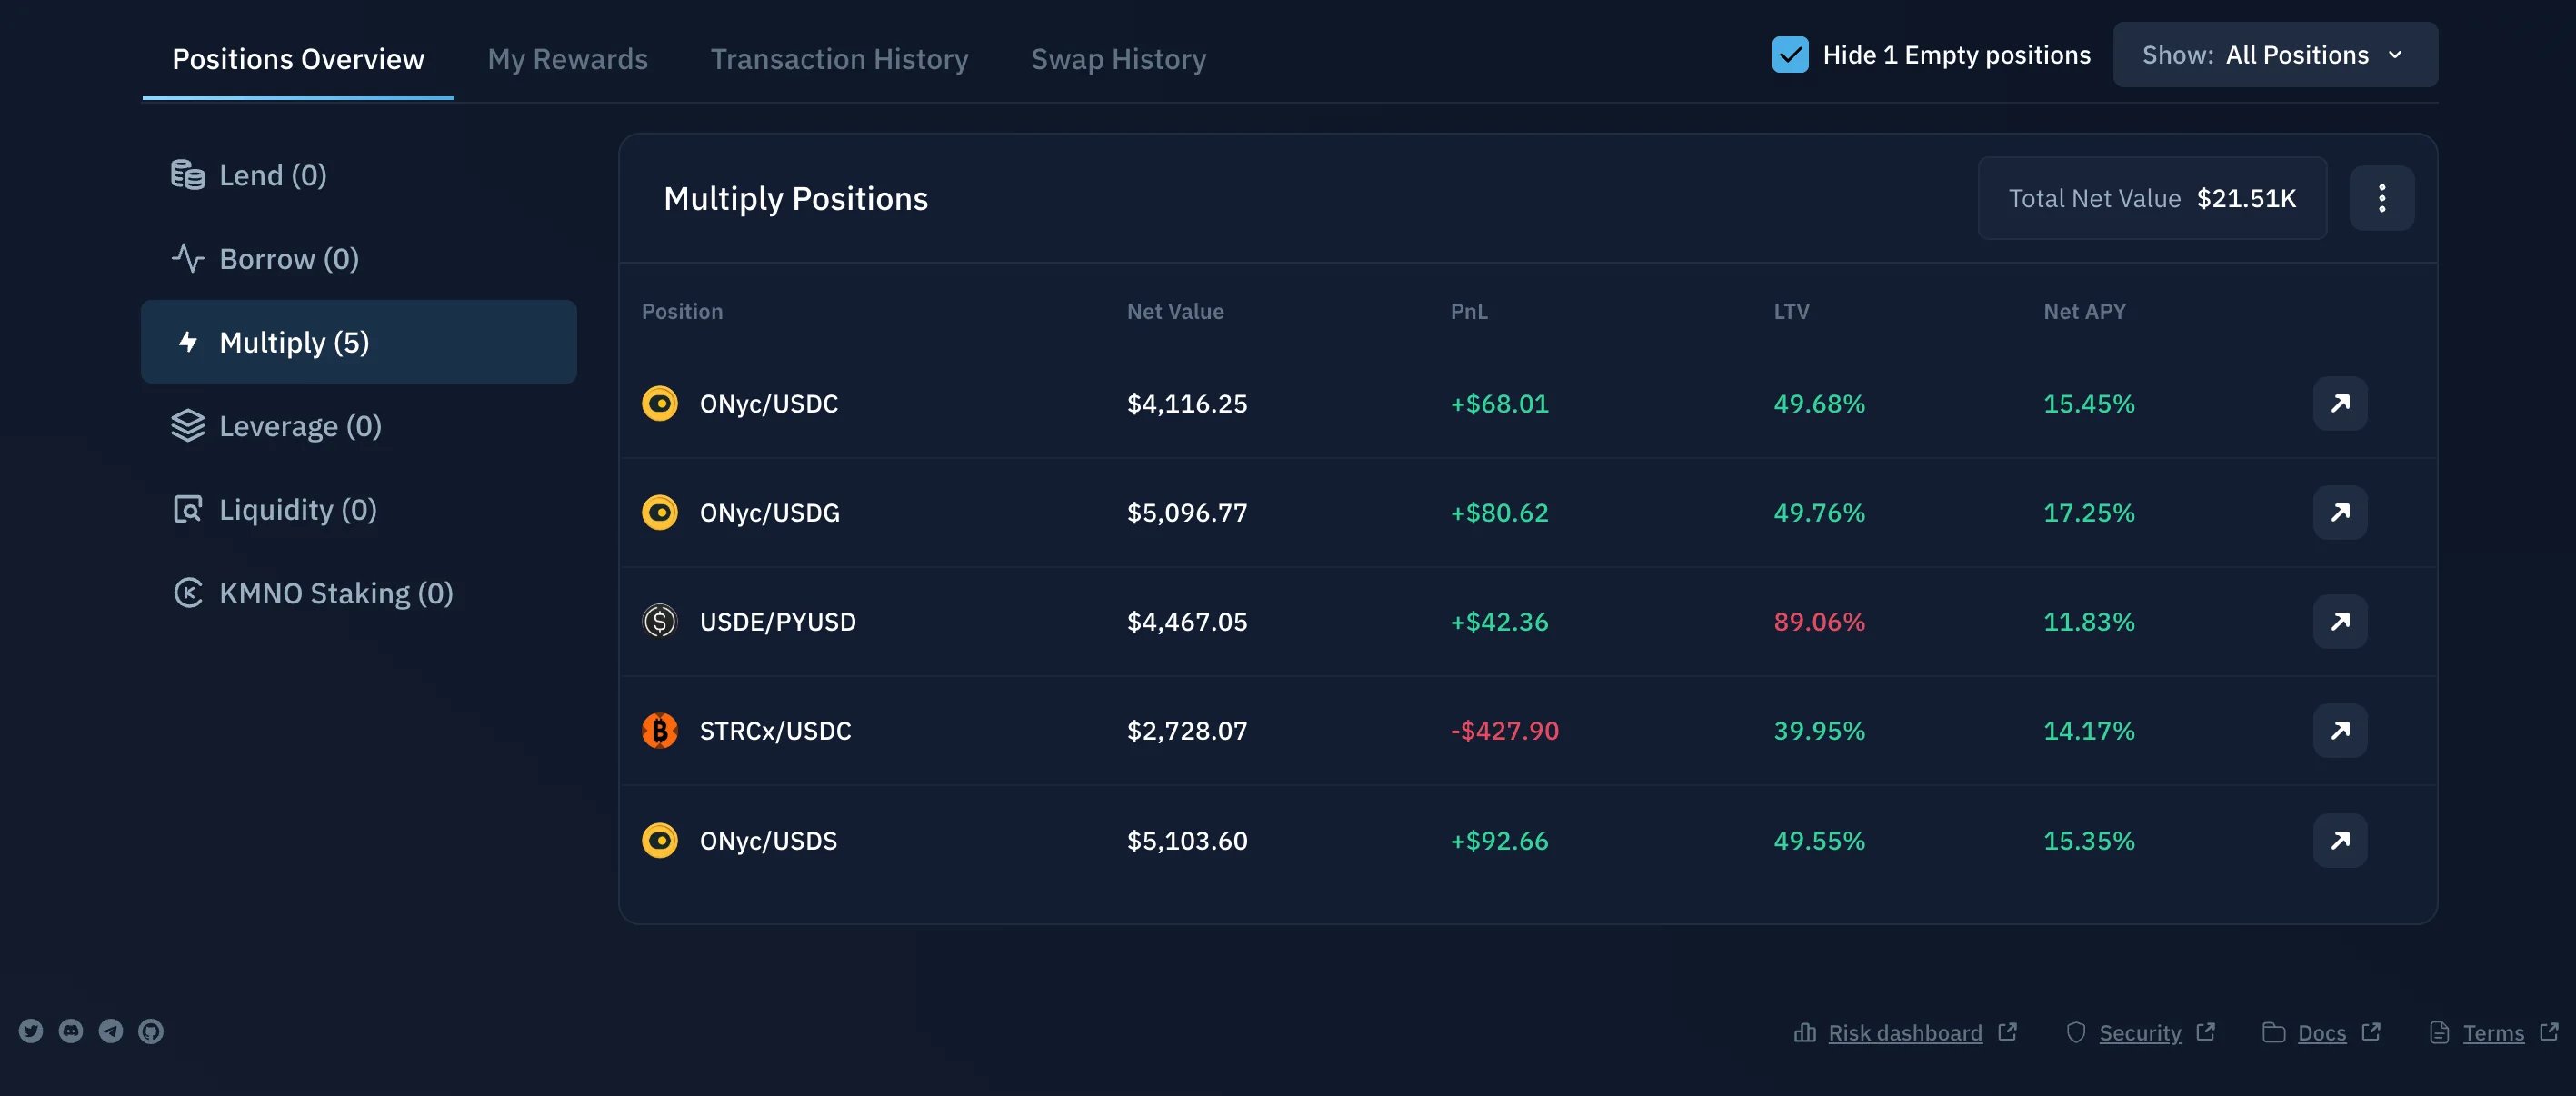Open the USDE/PYUSD position arrow button
2576x1096 pixels.
(2340, 621)
